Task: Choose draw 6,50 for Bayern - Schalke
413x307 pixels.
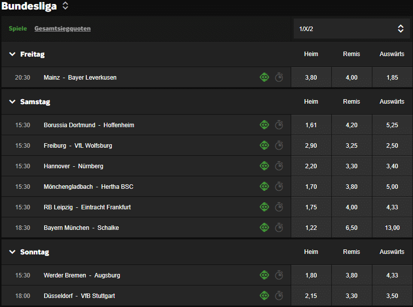Action: [x=352, y=228]
